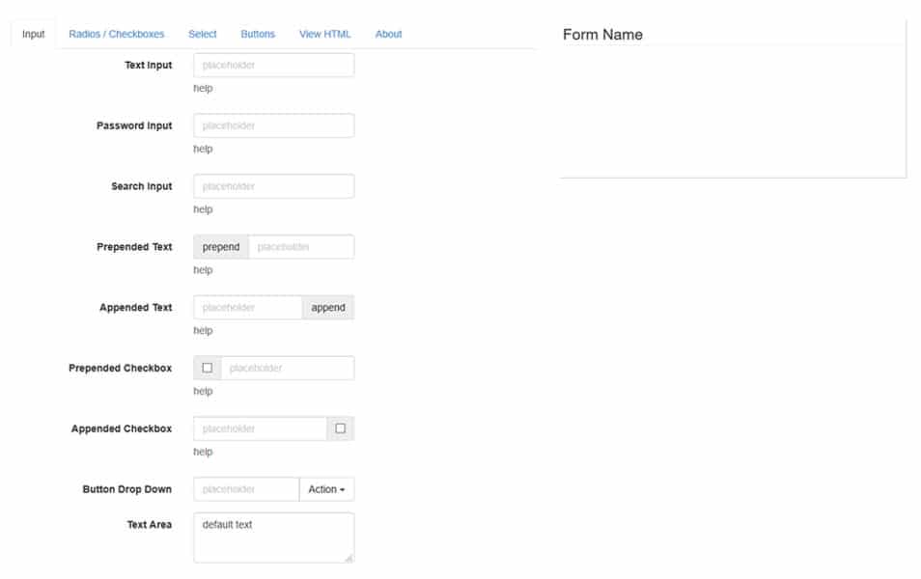The height and width of the screenshot is (579, 921).
Task: Click the prepend addon label
Action: (221, 246)
